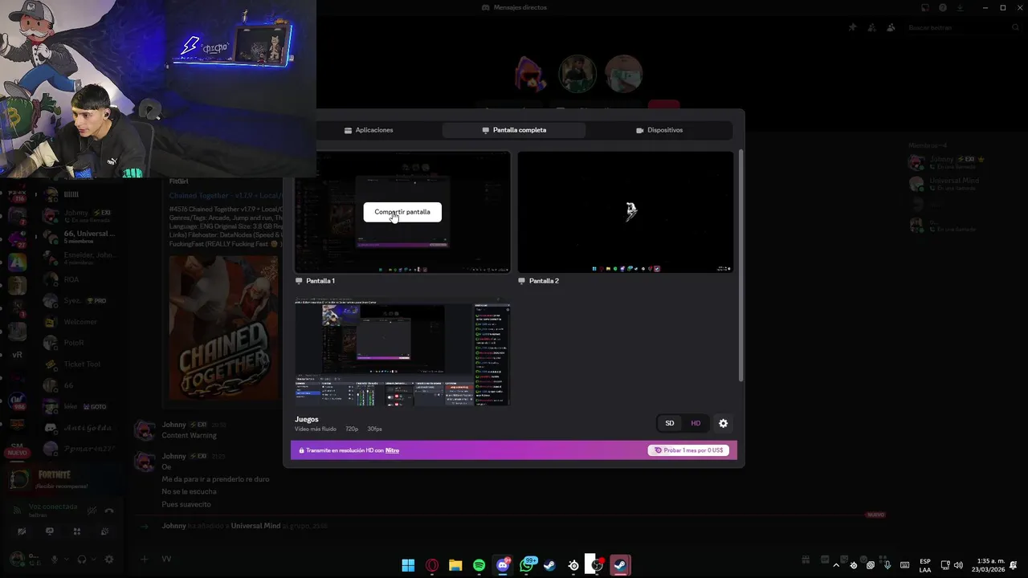Open Discord activities icon in voice panel

pyautogui.click(x=77, y=531)
